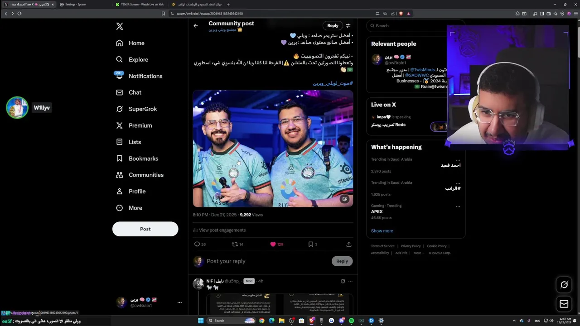Click the Bookmarks icon in the sidebar
Screen dimensions: 580x326
tap(120, 158)
